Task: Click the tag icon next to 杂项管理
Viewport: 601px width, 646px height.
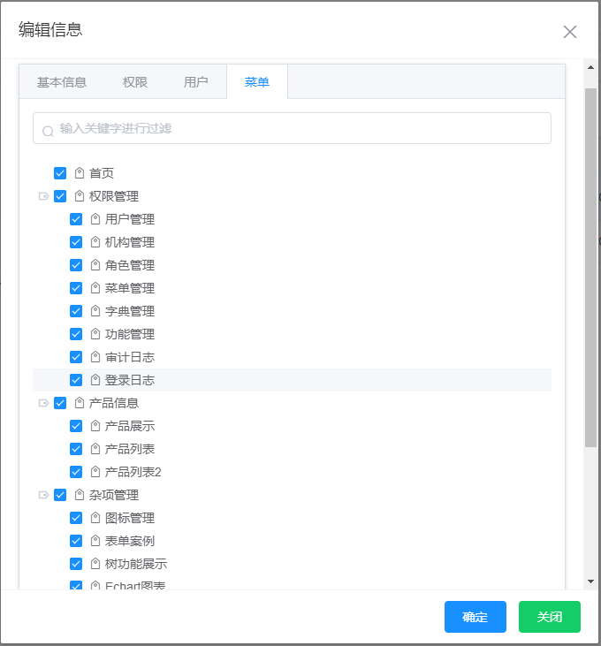Action: pyautogui.click(x=80, y=495)
